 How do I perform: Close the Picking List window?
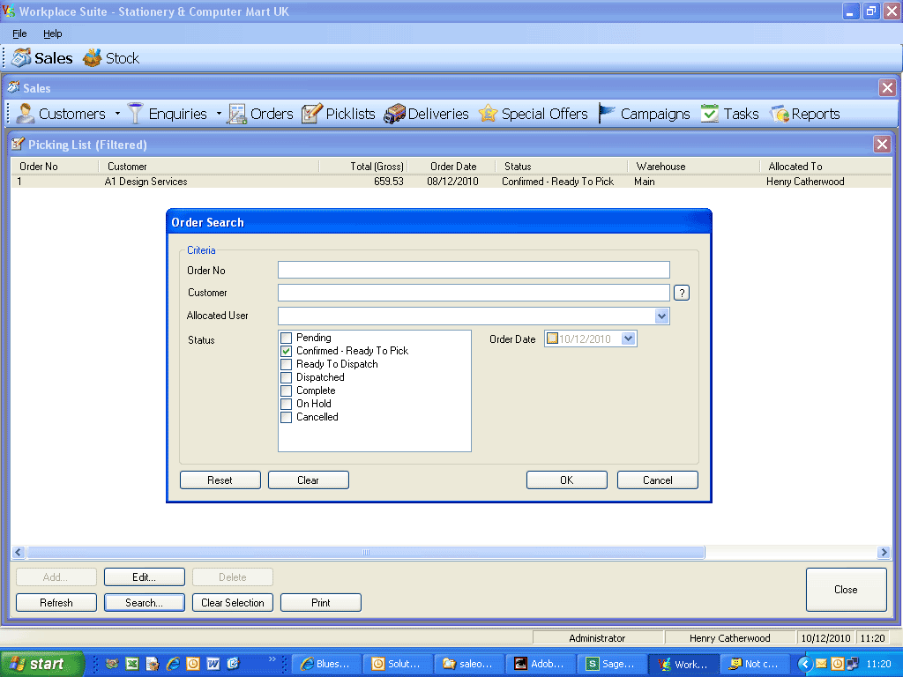pyautogui.click(x=882, y=144)
